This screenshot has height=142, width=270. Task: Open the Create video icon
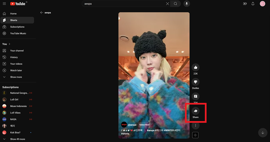click(245, 4)
